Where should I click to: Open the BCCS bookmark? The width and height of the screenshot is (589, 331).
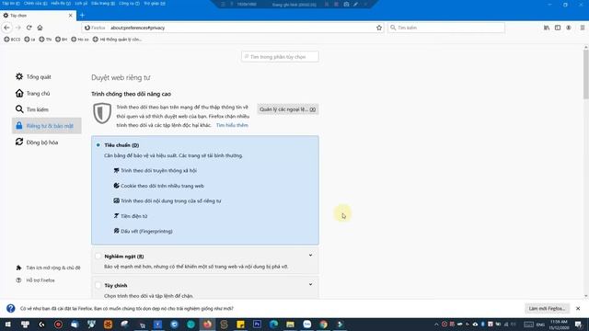12,39
